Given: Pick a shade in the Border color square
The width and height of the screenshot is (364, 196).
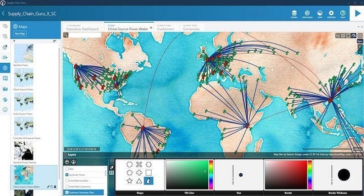Looking at the screenshot, I should click(x=286, y=175).
